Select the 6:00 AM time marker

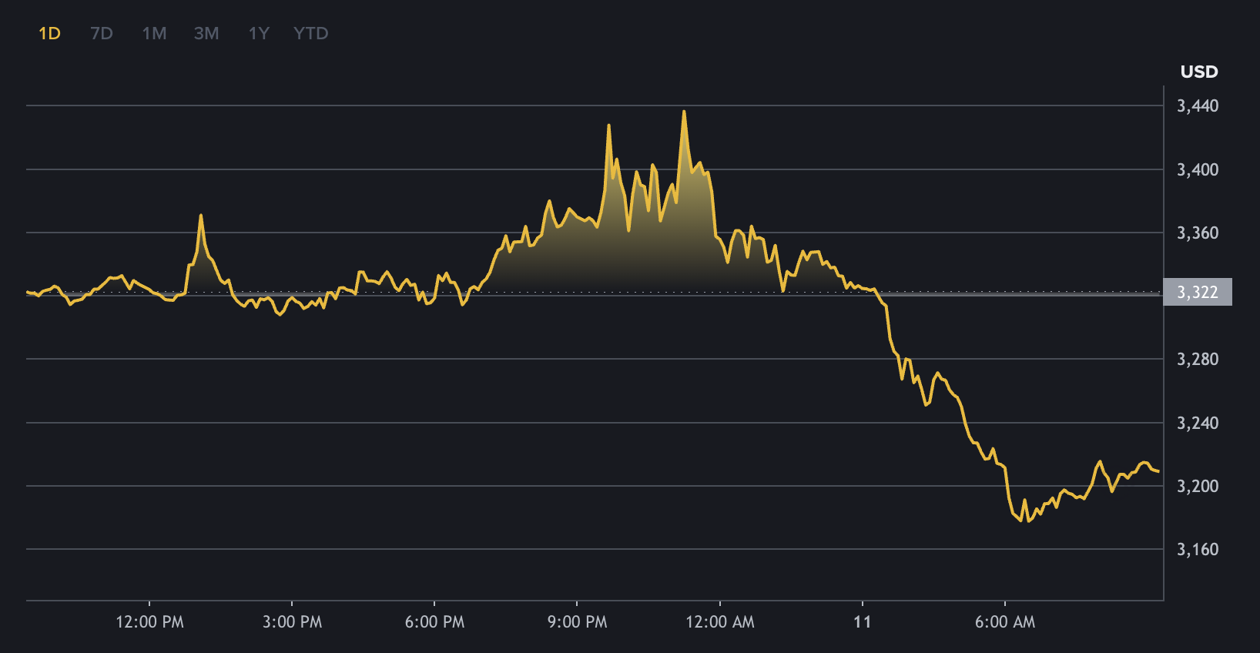click(1005, 621)
